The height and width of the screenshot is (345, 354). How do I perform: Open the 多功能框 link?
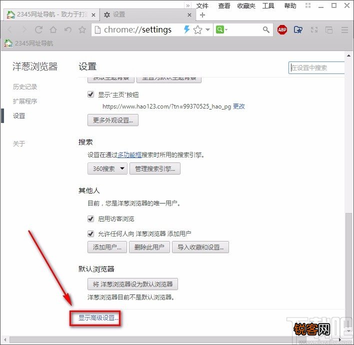click(129, 155)
